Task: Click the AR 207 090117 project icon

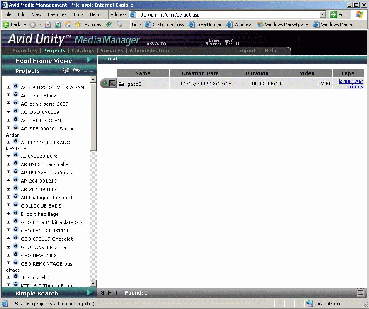Action: pyautogui.click(x=15, y=188)
